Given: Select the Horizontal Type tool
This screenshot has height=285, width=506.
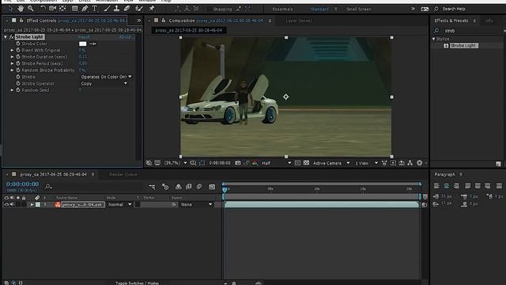Looking at the screenshot, I should [95, 9].
